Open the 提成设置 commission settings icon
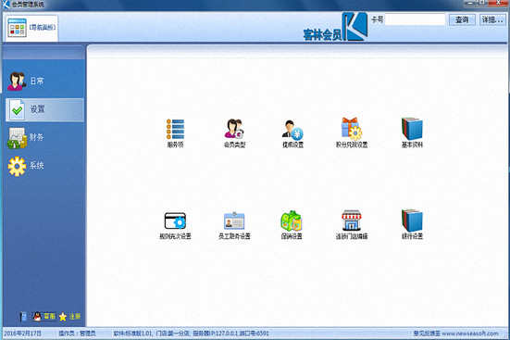 [292, 132]
